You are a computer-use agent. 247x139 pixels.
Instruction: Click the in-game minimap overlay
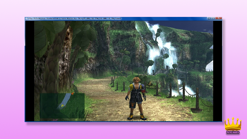(62, 105)
